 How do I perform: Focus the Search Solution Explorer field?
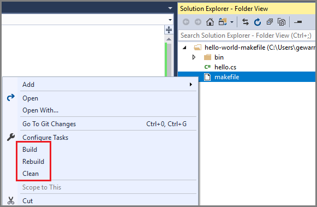click(247, 36)
